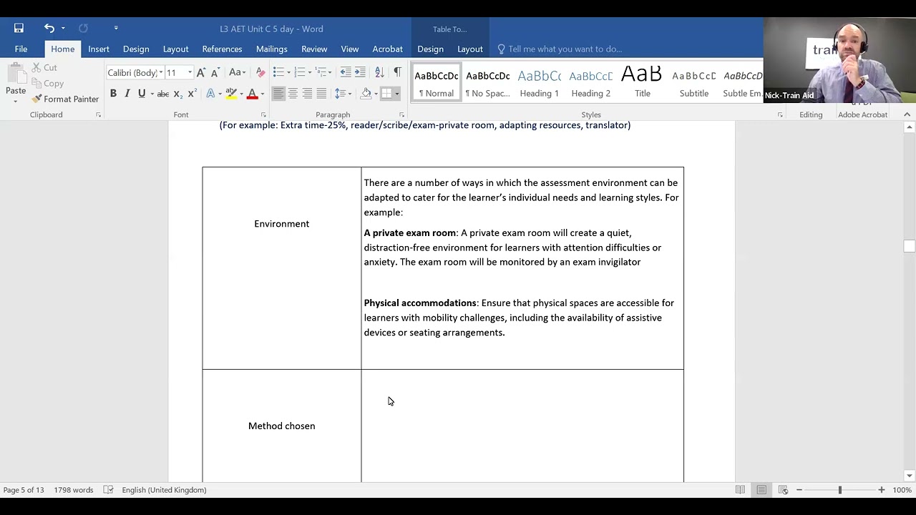Click the Format Painter tool
The width and height of the screenshot is (916, 515).
(x=65, y=99)
